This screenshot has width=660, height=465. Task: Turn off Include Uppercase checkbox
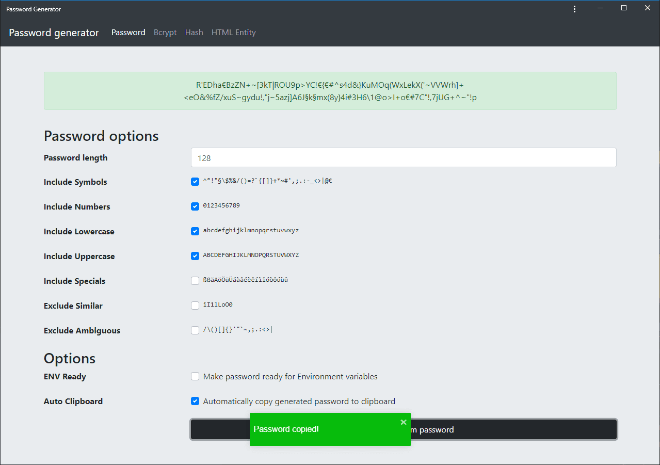coord(195,256)
